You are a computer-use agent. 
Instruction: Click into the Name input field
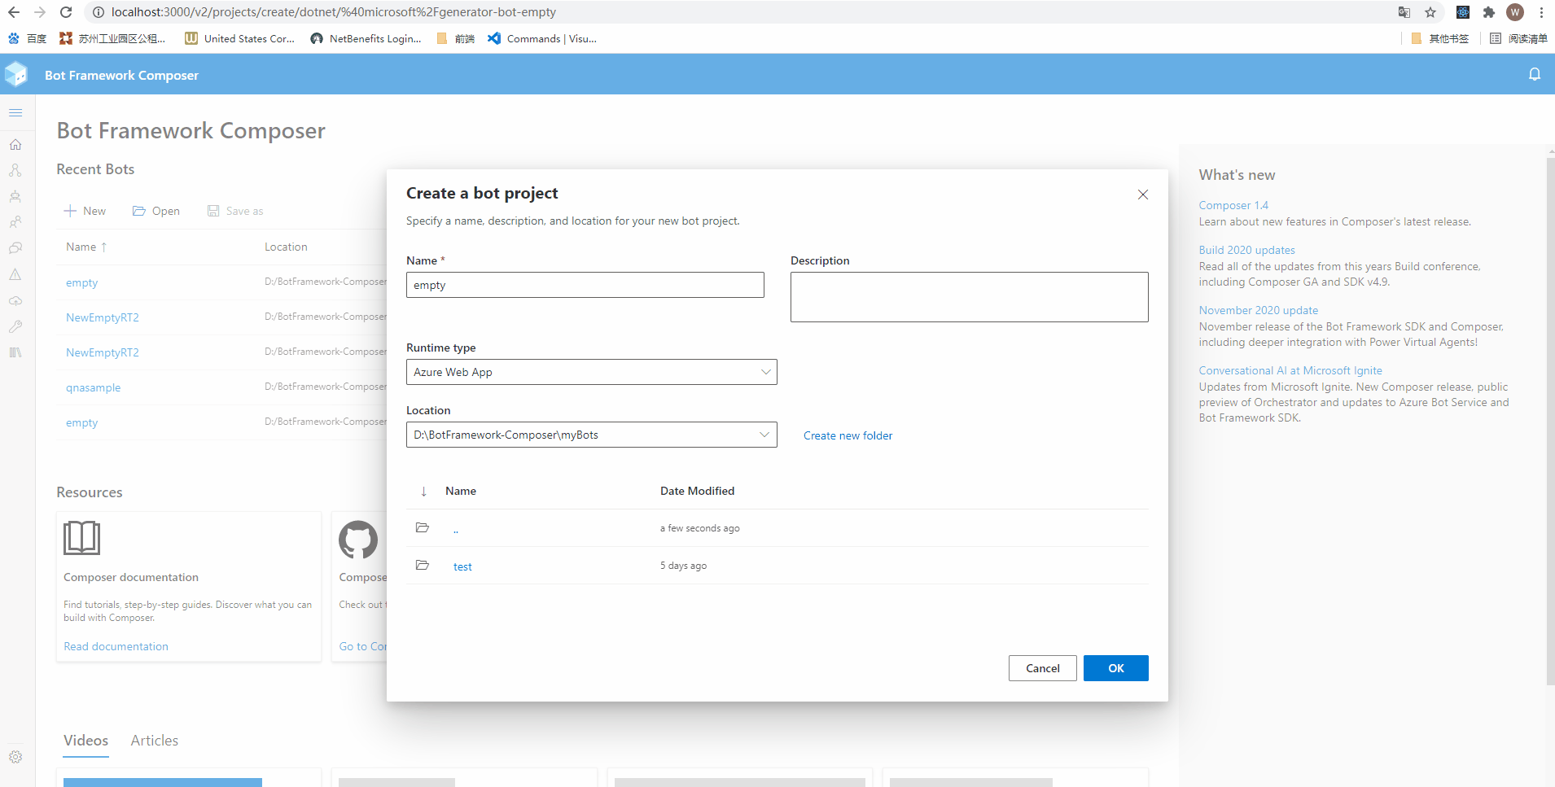[585, 285]
